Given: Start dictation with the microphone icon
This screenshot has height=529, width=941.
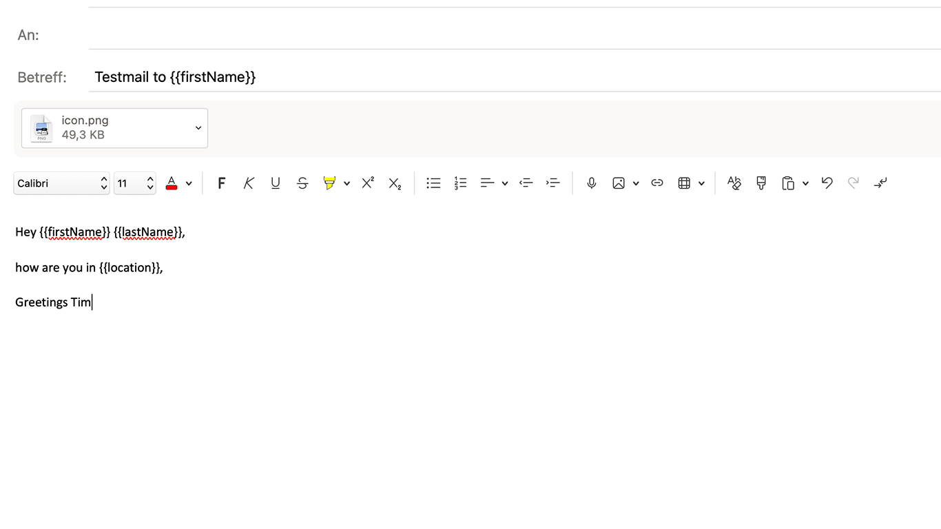Looking at the screenshot, I should (591, 183).
